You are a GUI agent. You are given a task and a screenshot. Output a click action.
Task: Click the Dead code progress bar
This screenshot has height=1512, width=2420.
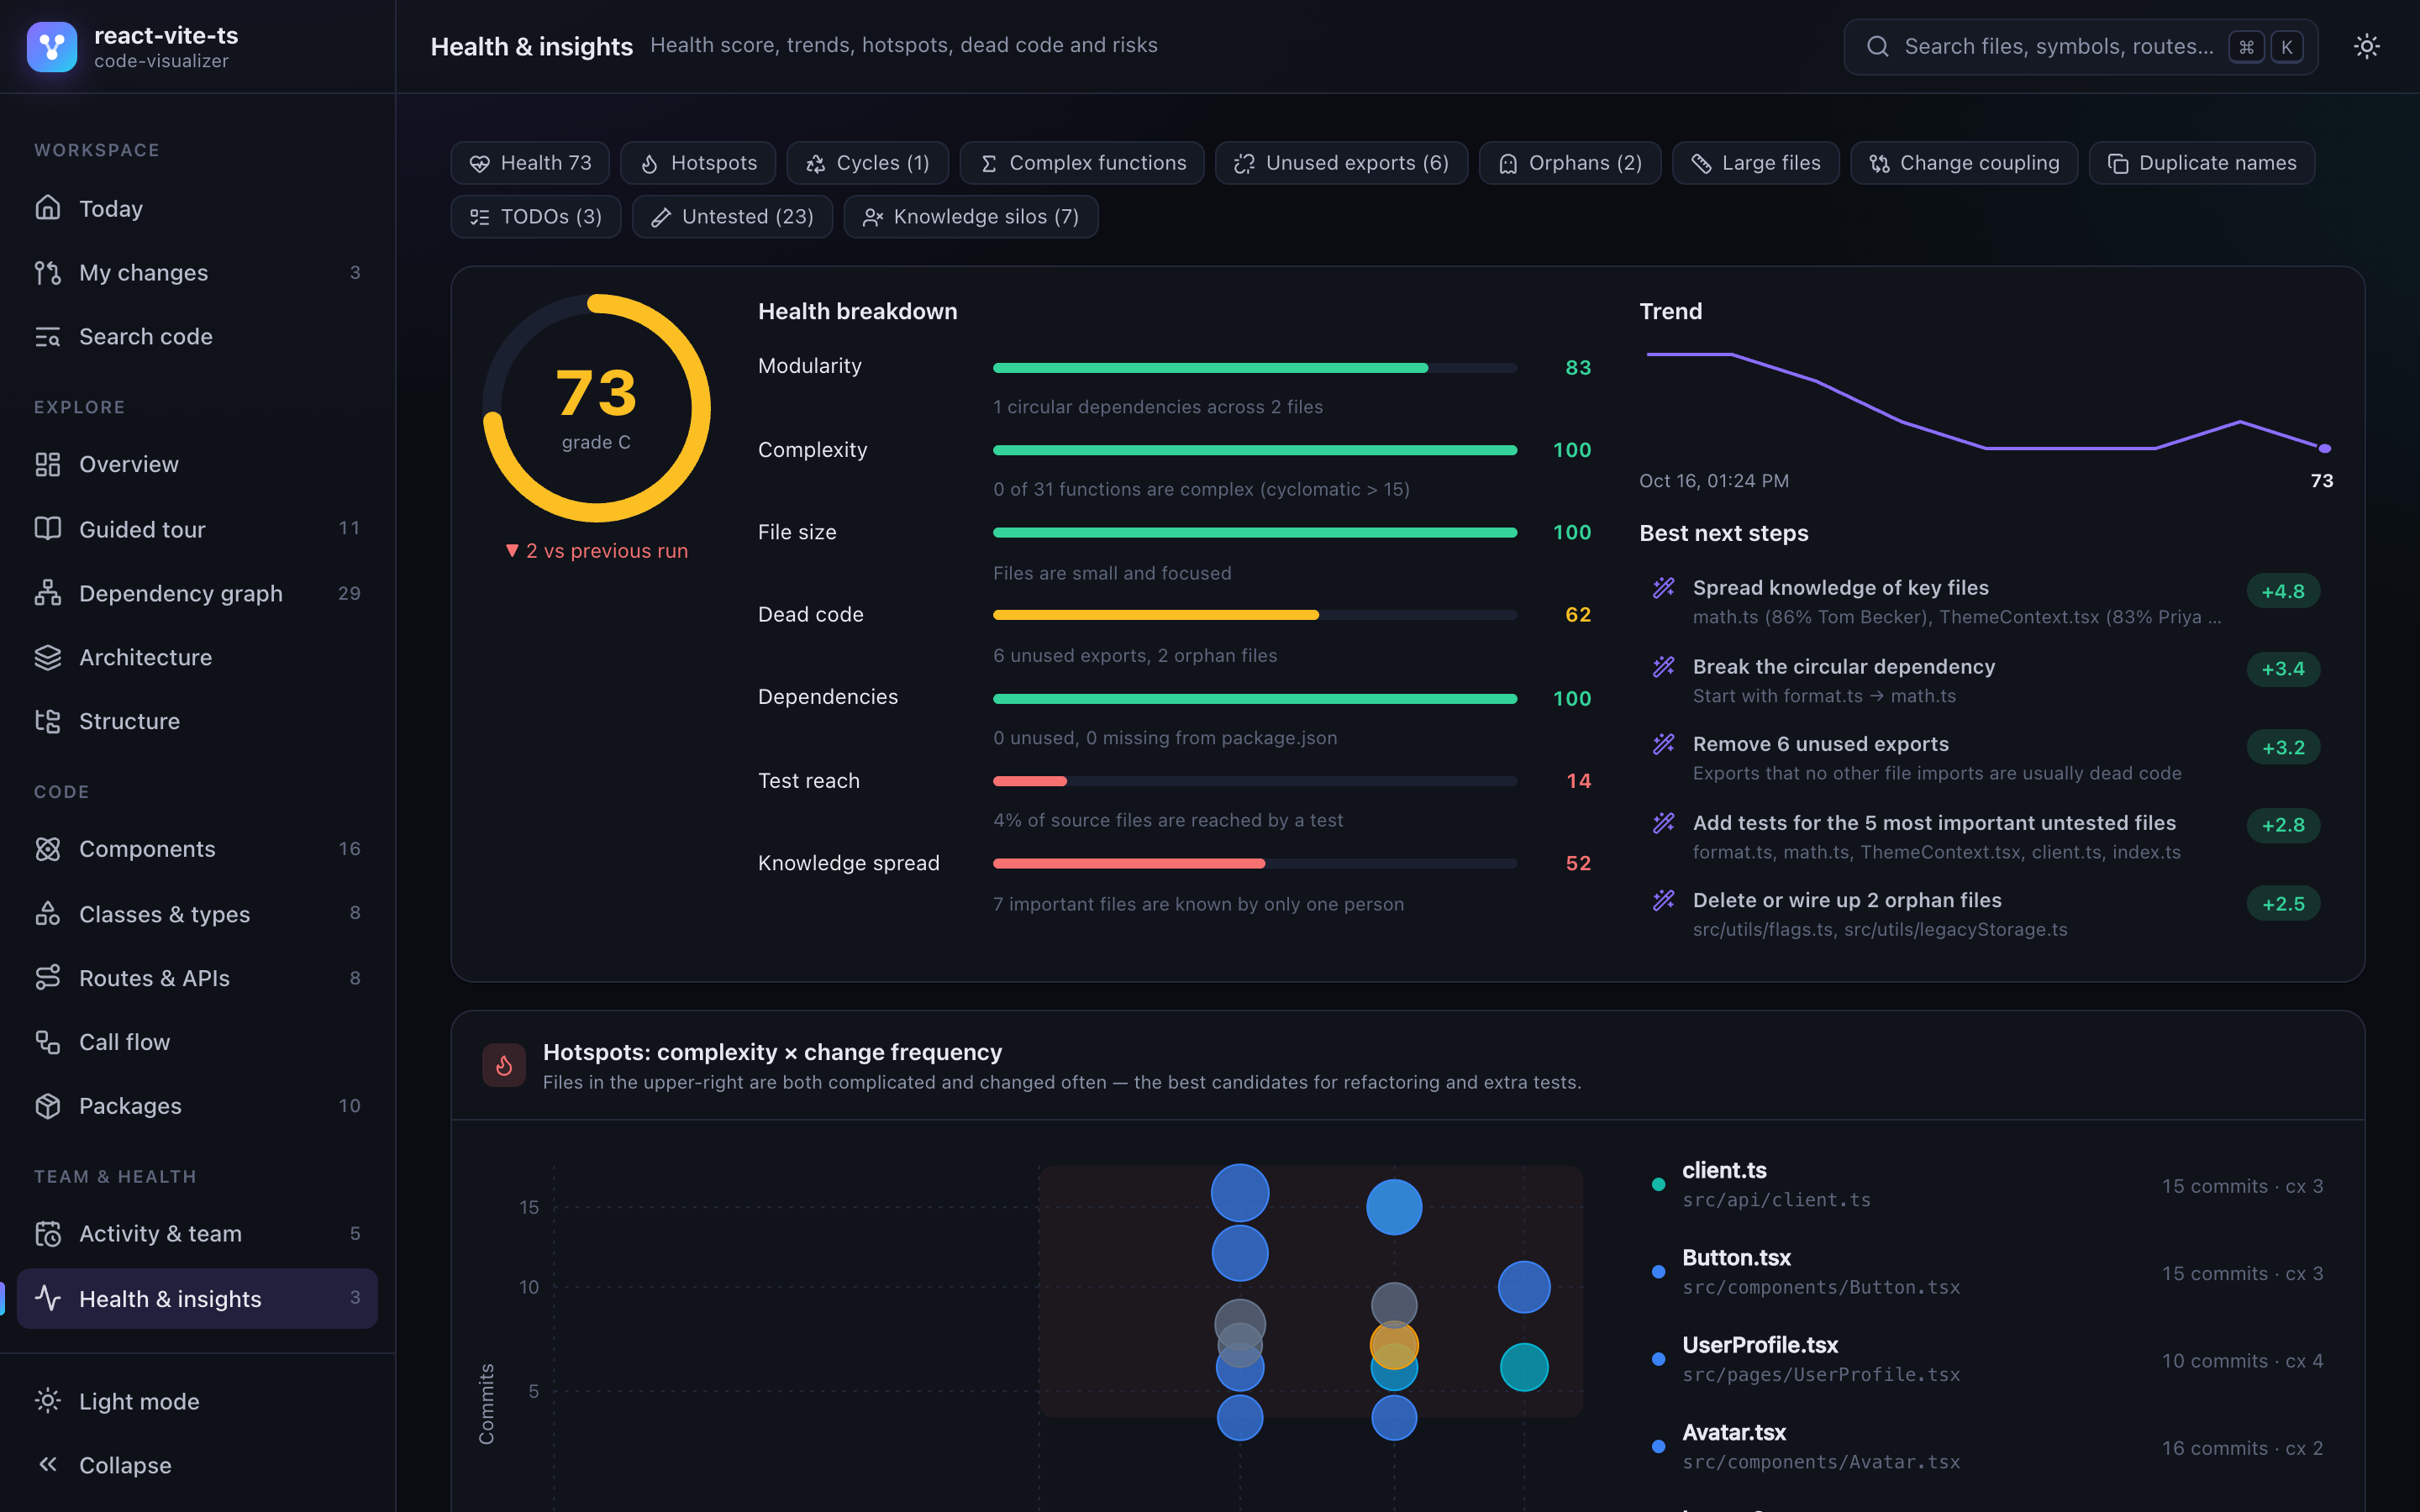pos(1255,615)
